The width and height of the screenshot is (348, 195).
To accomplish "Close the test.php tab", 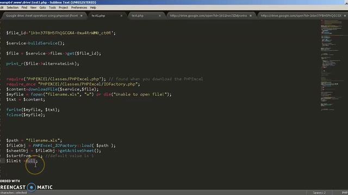I will pos(159,16).
